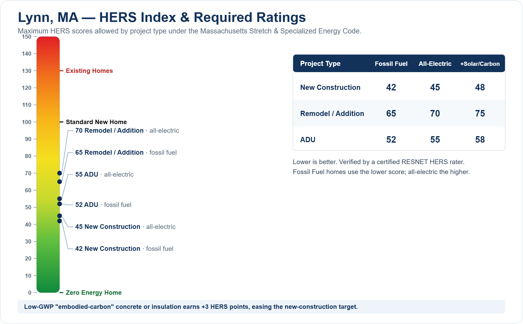Click the axis tick label 130
The height and width of the screenshot is (324, 523).
click(x=27, y=71)
